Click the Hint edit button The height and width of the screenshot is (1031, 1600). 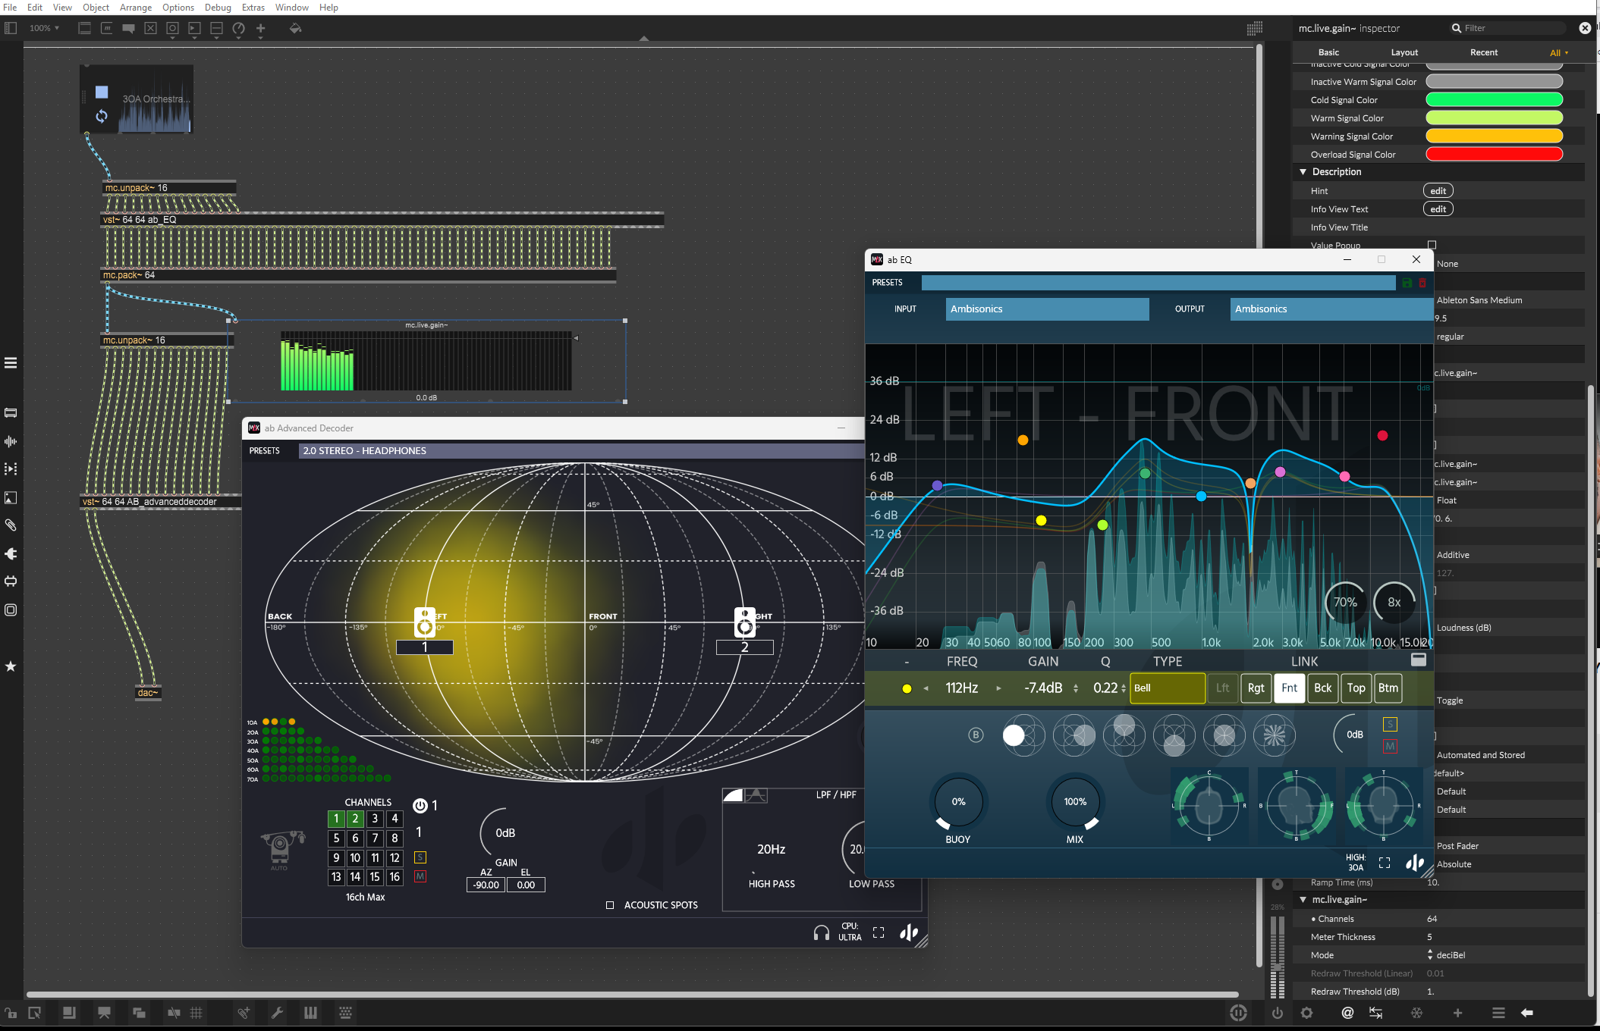click(x=1438, y=191)
